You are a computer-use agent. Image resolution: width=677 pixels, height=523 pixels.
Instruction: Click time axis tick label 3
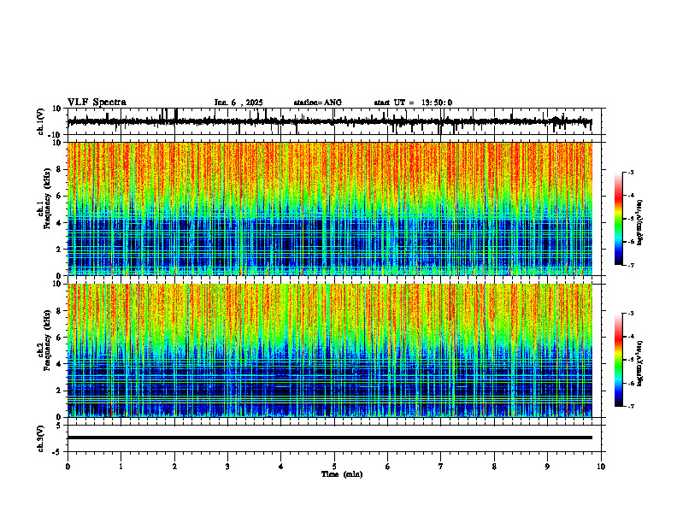pos(227,467)
